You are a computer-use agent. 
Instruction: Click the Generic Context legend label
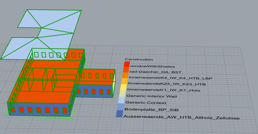click(x=146, y=103)
